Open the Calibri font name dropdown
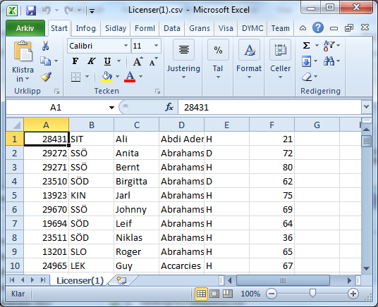The image size is (378, 307). pos(126,46)
